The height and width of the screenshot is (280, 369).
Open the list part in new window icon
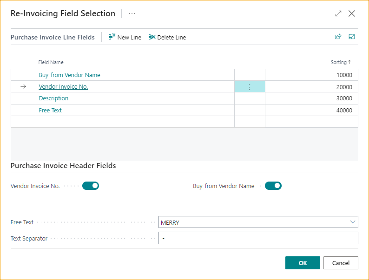tap(352, 37)
